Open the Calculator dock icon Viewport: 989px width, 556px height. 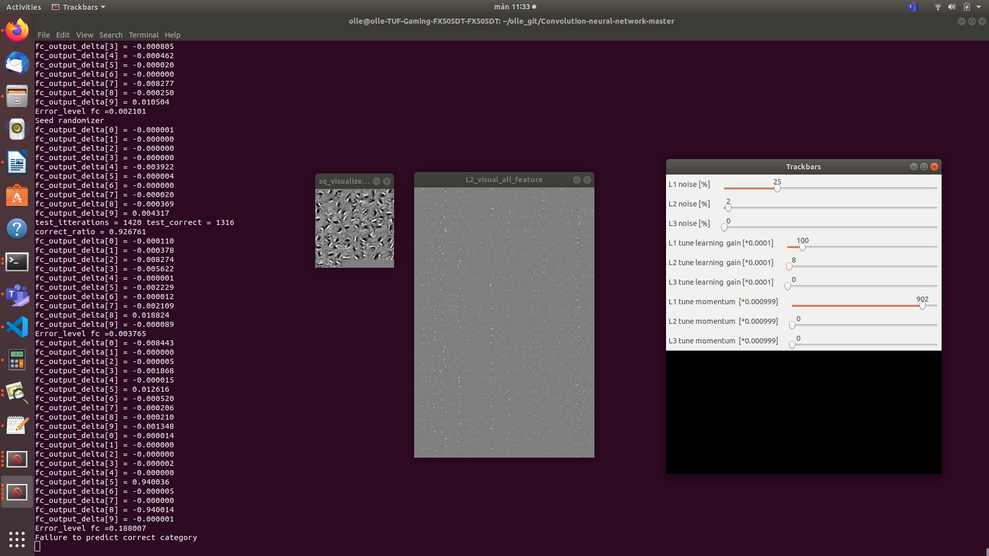point(17,360)
